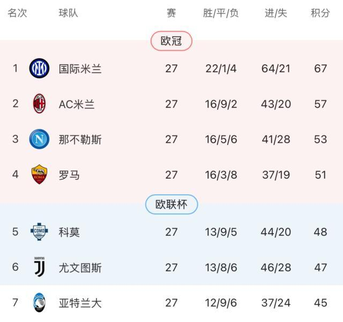Open team page for 尤文图斯

coord(80,267)
